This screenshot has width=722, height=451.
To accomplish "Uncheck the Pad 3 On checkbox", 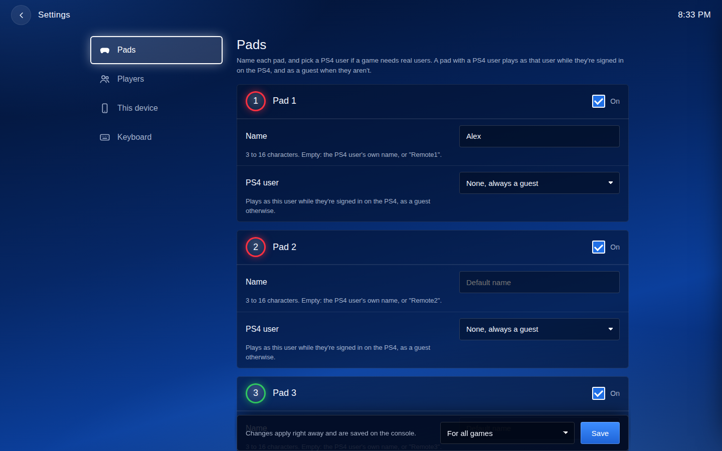I will [599, 393].
